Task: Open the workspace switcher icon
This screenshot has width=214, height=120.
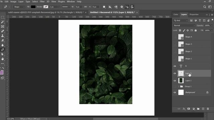Action: (x=210, y=7)
